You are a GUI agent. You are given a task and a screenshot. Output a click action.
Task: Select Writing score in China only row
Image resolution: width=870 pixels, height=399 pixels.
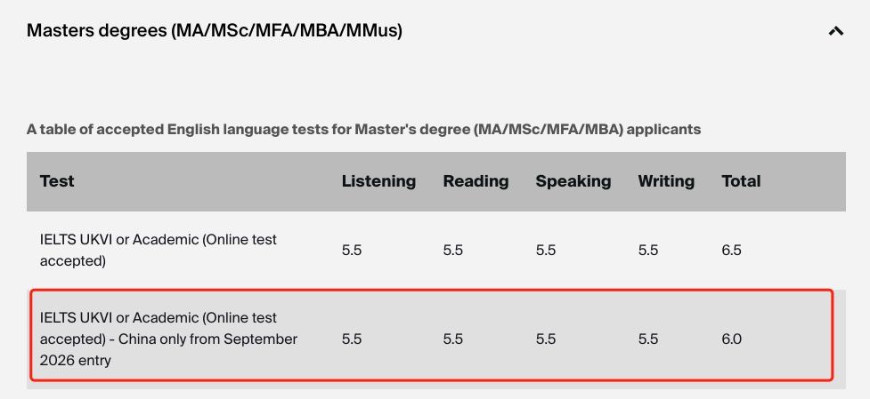[648, 339]
